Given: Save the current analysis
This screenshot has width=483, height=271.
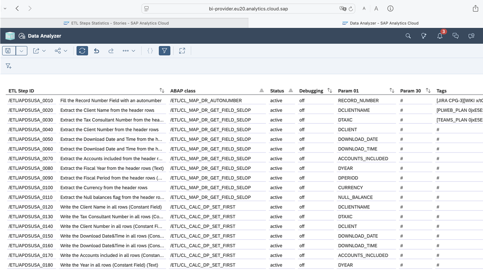Looking at the screenshot, I should (8, 50).
